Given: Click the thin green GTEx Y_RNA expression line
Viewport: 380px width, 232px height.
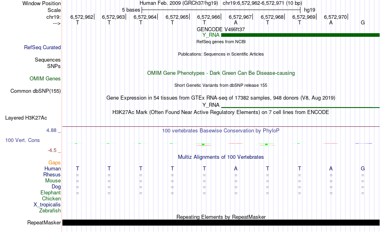Looking at the screenshot, I should coord(300,107).
